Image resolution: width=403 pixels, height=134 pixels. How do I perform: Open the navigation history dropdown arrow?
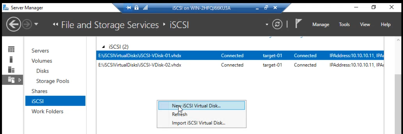coord(36,24)
